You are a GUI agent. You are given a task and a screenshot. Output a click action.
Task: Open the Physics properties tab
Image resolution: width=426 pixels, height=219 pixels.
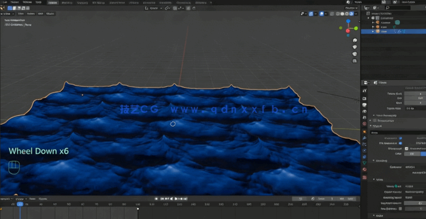(364, 151)
